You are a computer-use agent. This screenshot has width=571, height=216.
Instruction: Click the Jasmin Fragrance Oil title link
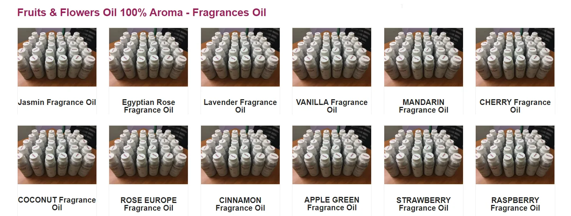[57, 102]
